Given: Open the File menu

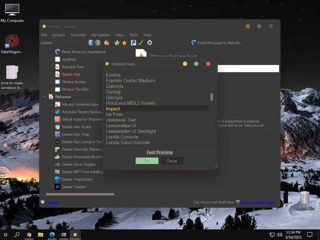Looking at the screenshot, I should point(44,35).
